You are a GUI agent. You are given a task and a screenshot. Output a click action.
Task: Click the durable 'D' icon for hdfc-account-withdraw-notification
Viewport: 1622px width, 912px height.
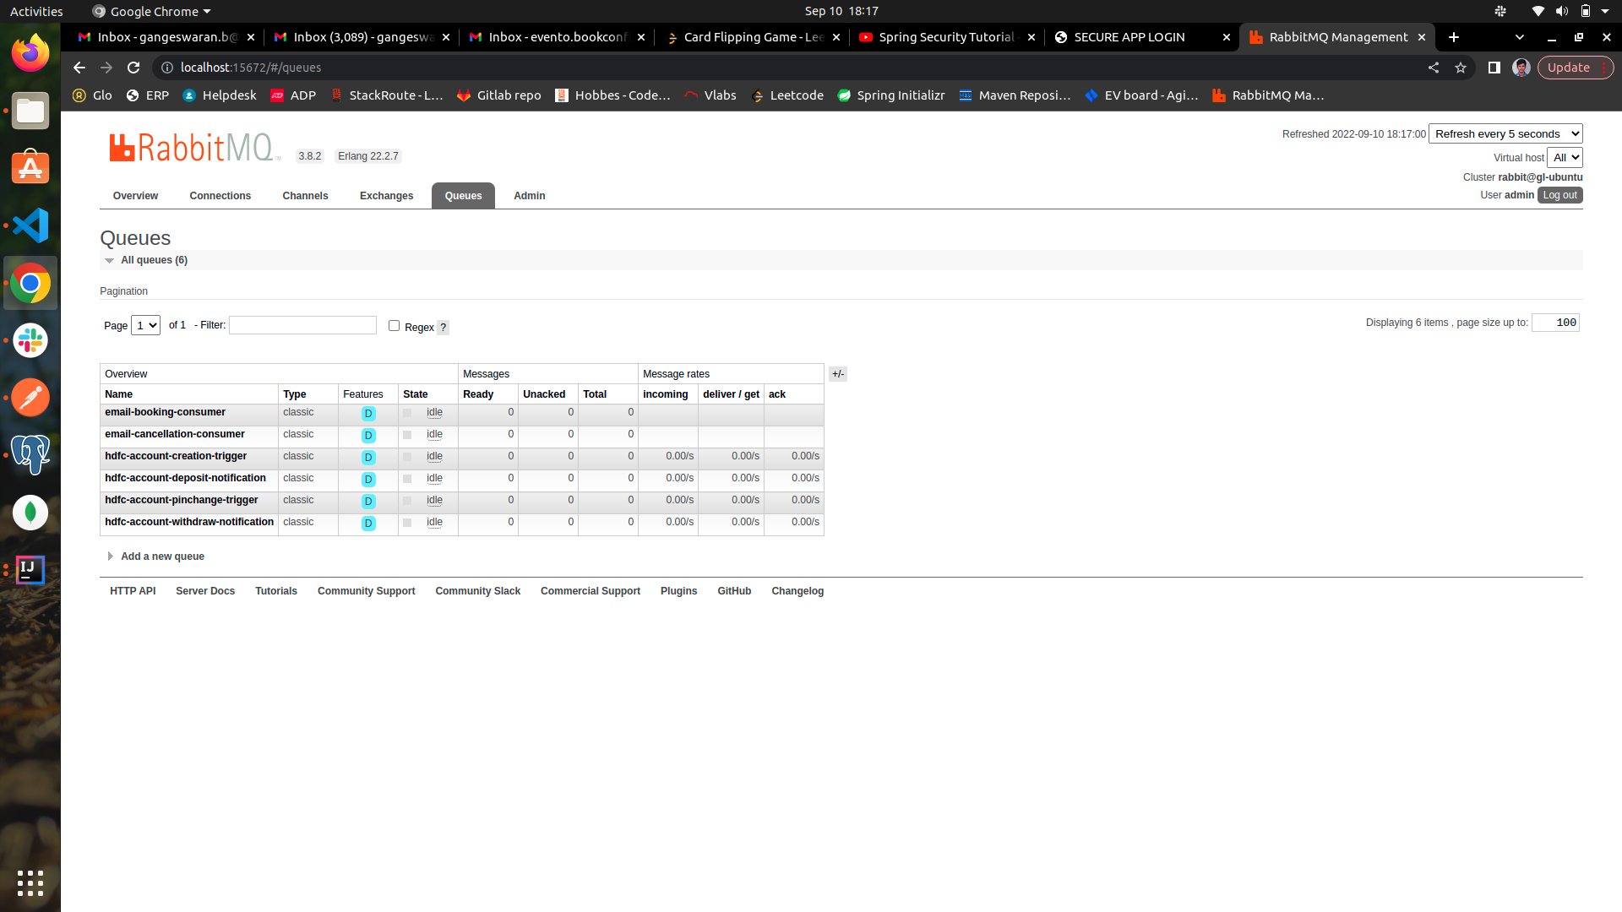pyautogui.click(x=367, y=524)
